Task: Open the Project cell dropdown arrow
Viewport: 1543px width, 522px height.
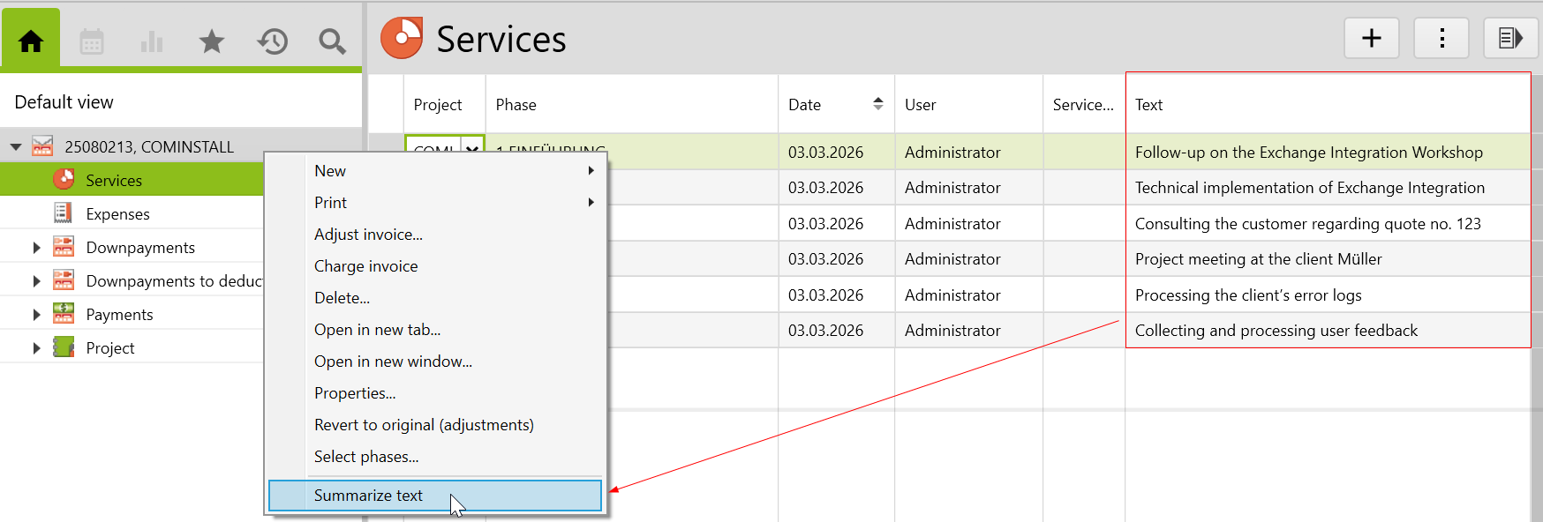Action: pos(472,150)
